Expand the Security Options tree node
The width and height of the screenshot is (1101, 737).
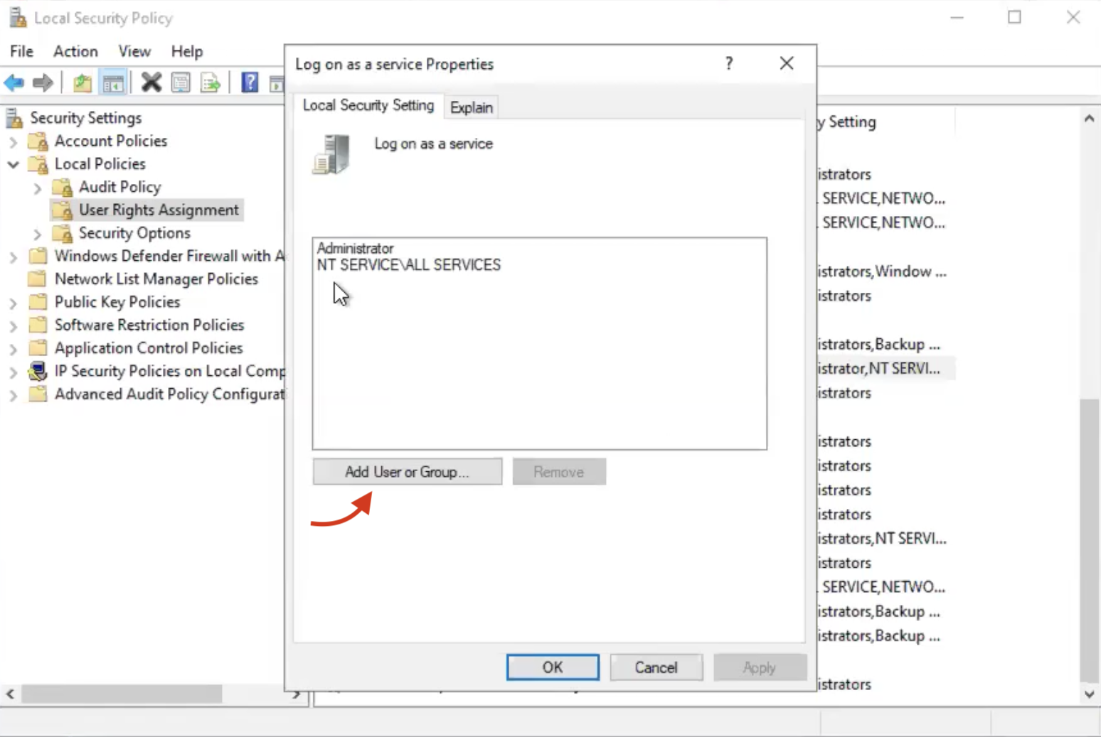(x=38, y=234)
